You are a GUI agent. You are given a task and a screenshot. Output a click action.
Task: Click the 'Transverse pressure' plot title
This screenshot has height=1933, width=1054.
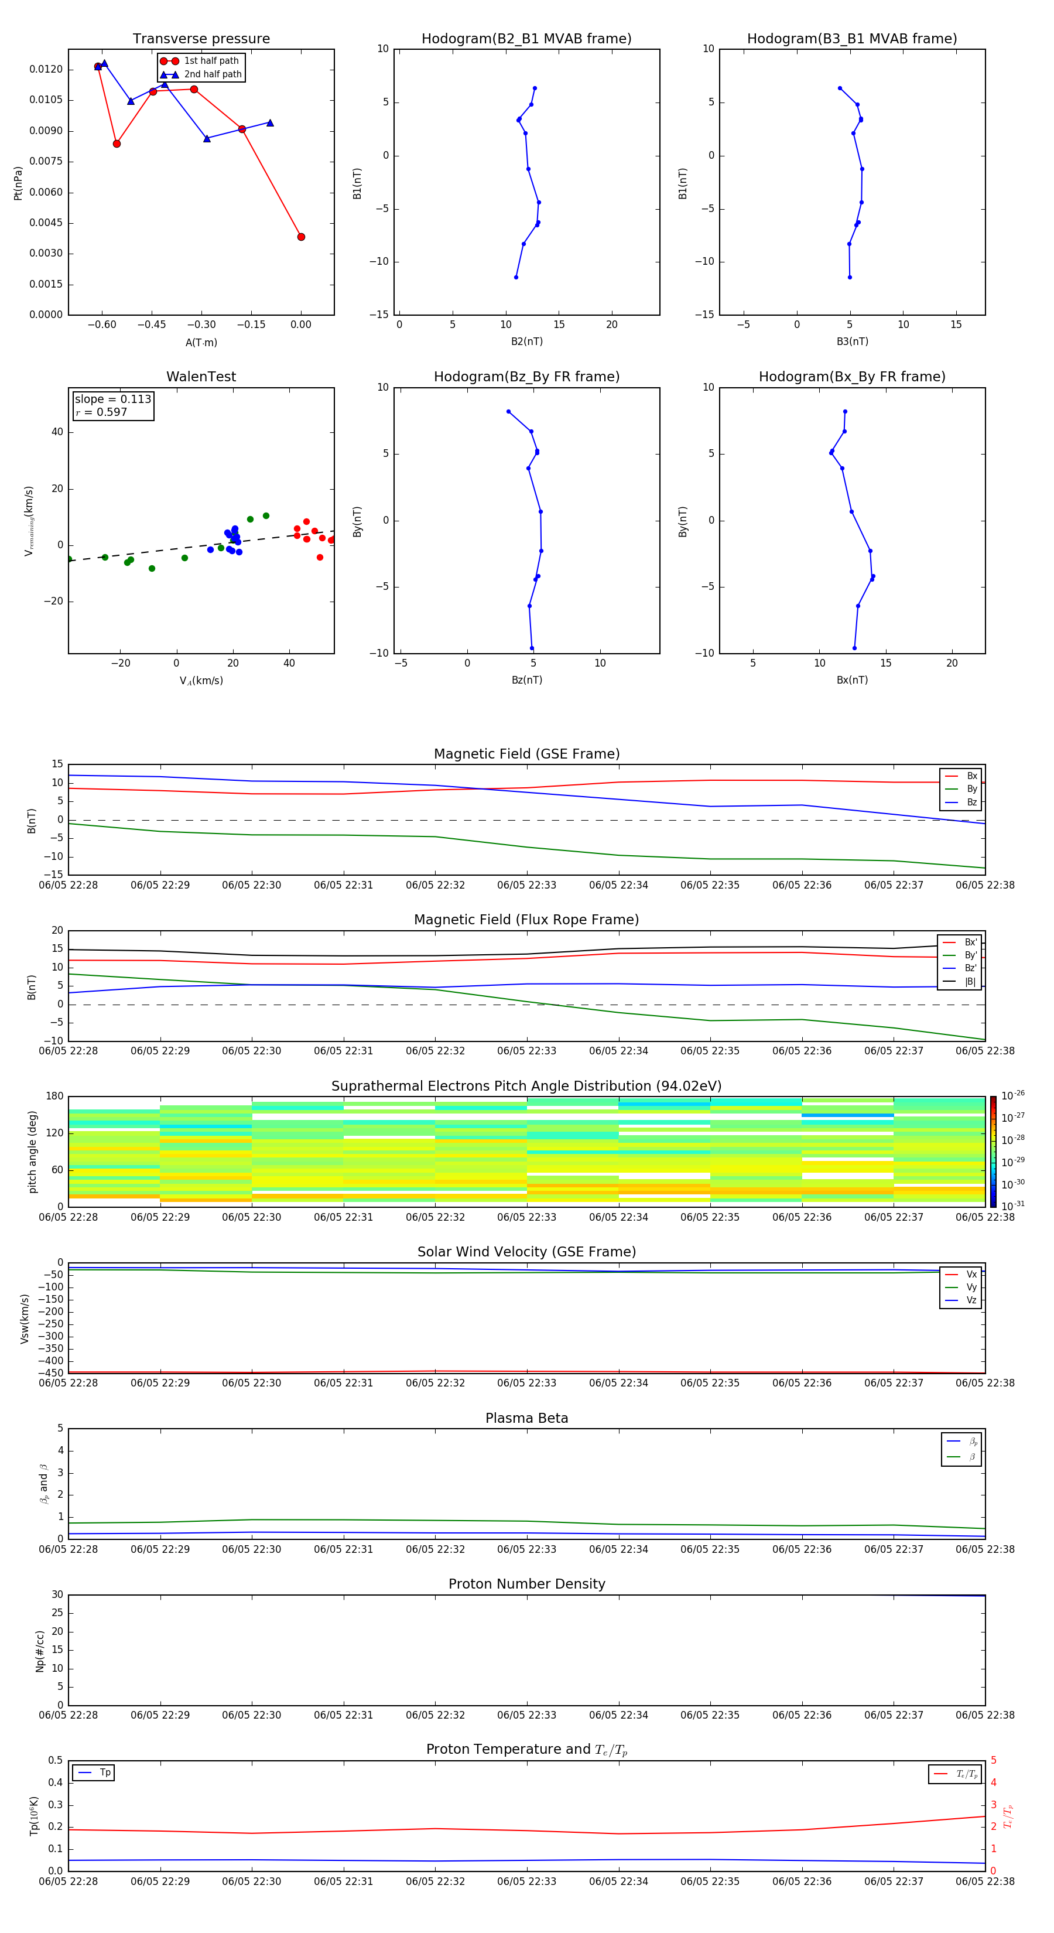[x=201, y=38]
